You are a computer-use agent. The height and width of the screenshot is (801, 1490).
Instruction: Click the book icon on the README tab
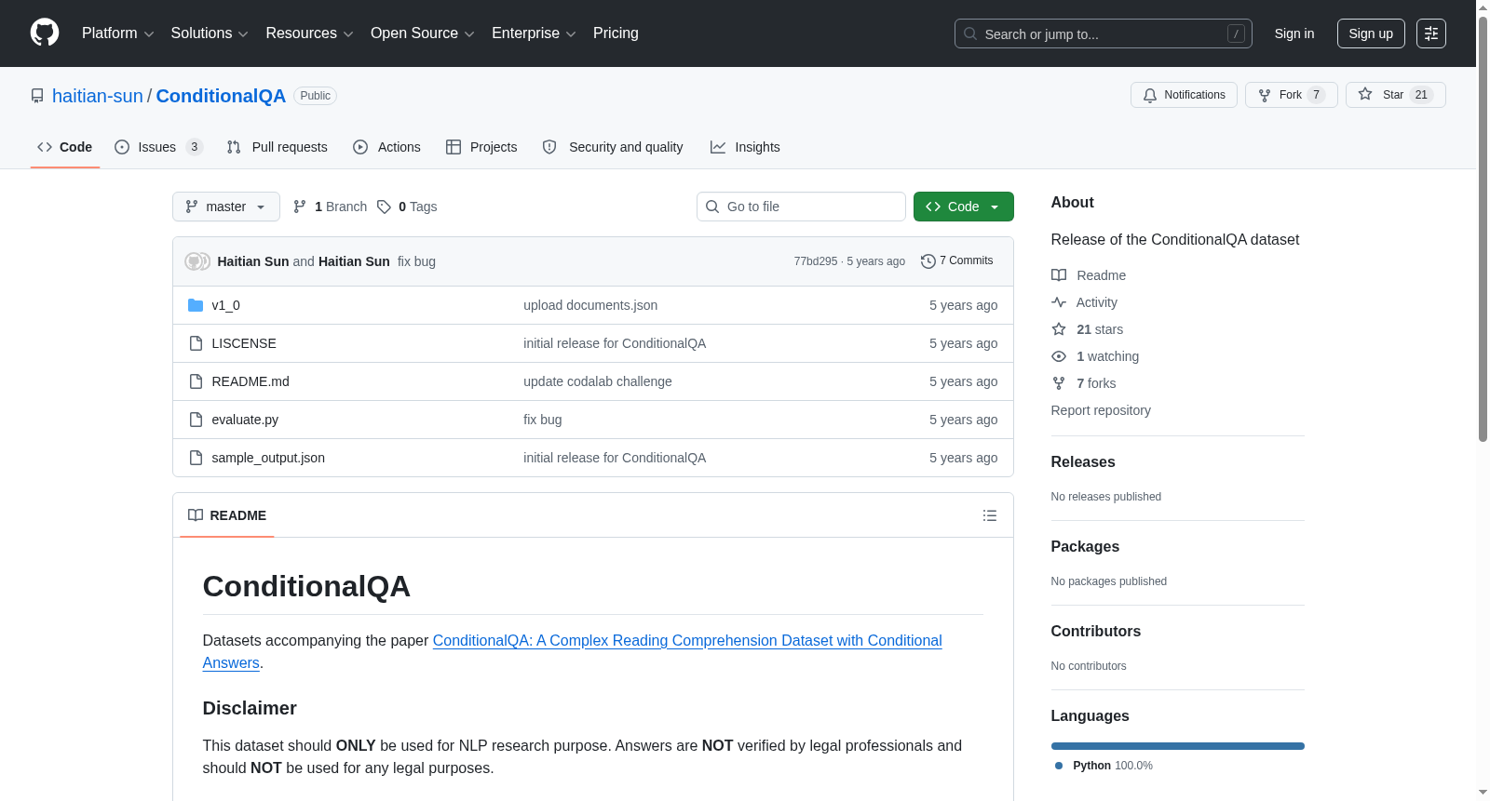tap(196, 515)
